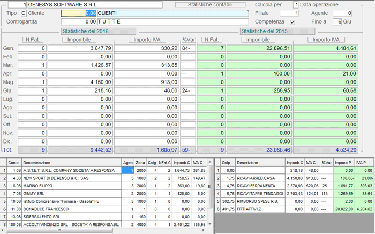Viewport: 375px width, 234px height.
Task: Select row SIDERSALENTO SRL
Action: 104,217
